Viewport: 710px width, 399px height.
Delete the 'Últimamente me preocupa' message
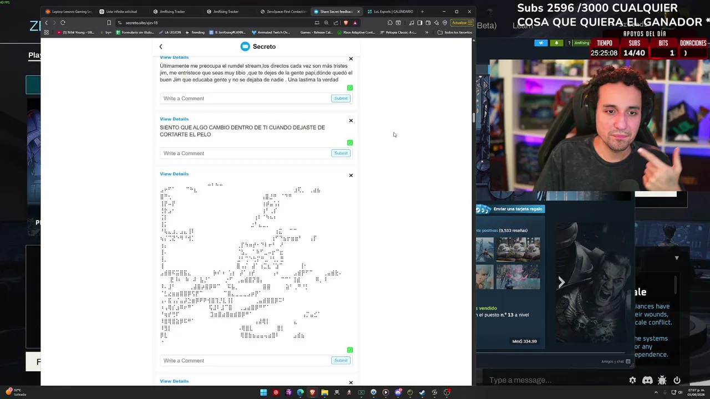351,59
